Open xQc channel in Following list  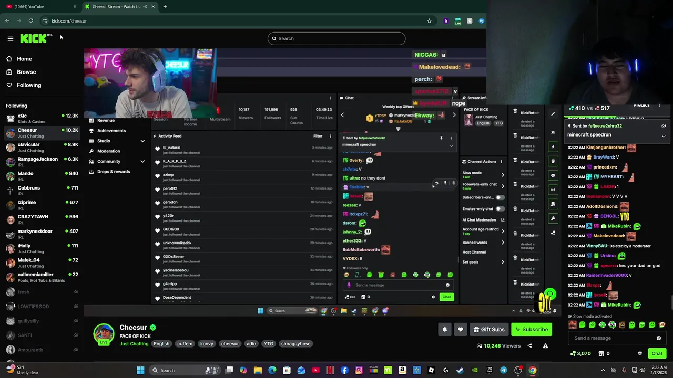(x=42, y=118)
